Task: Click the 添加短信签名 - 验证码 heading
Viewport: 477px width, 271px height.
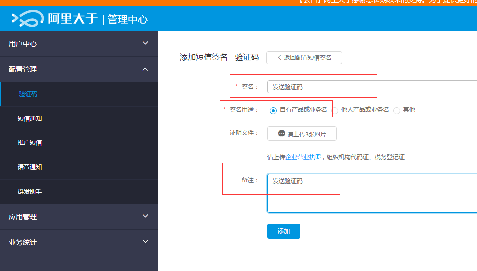Action: coord(219,57)
